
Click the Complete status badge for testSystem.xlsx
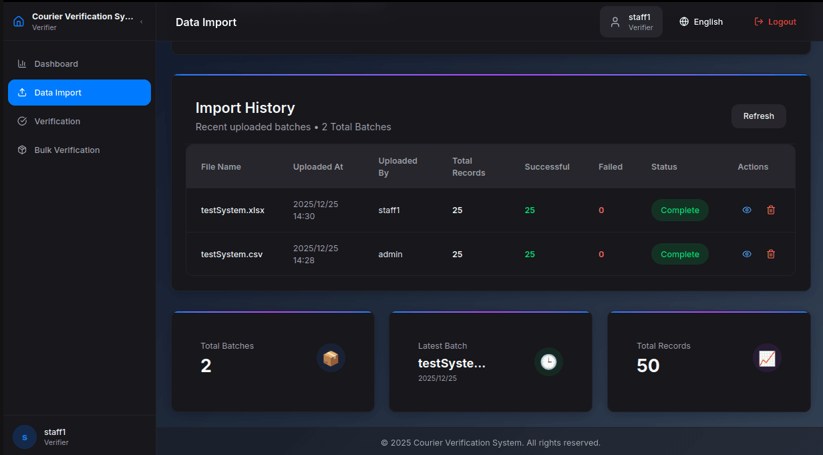pyautogui.click(x=679, y=210)
